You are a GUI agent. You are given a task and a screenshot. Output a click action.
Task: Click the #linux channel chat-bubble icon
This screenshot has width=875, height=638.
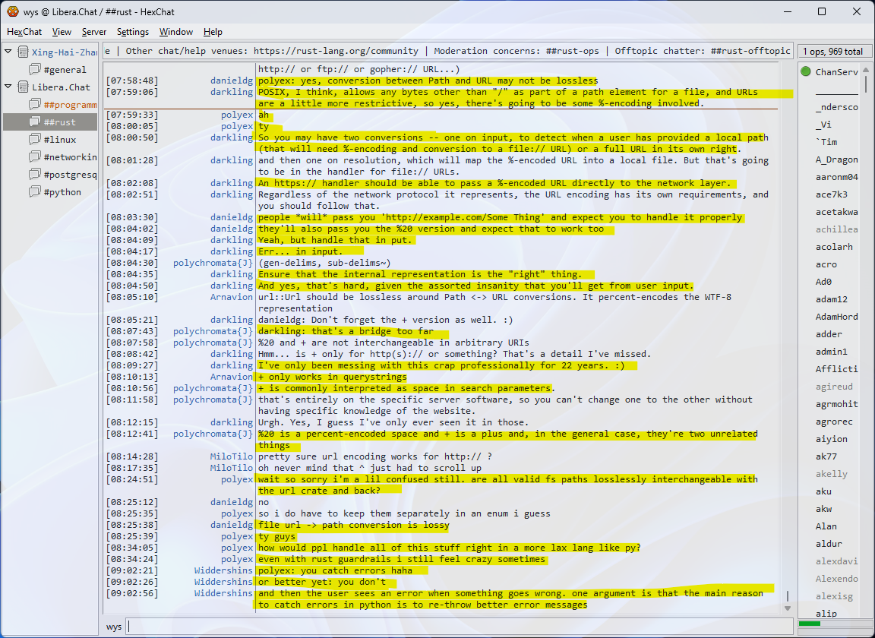click(35, 140)
